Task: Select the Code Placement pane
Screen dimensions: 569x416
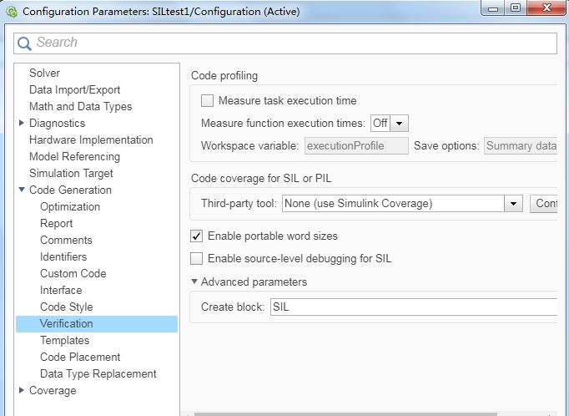Action: pyautogui.click(x=80, y=358)
